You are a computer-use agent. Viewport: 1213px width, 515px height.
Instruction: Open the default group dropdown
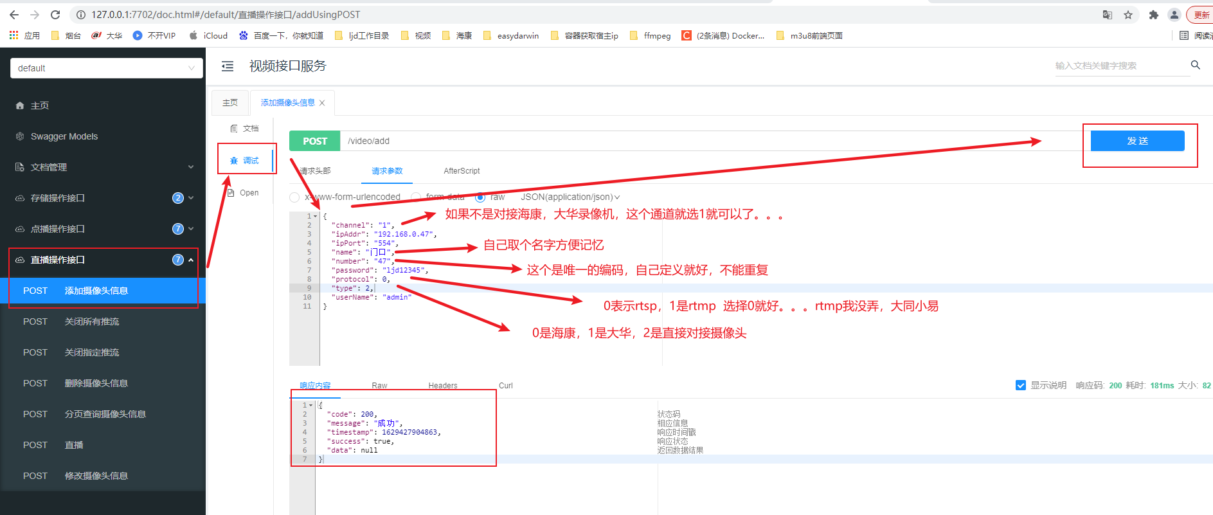pyautogui.click(x=107, y=68)
